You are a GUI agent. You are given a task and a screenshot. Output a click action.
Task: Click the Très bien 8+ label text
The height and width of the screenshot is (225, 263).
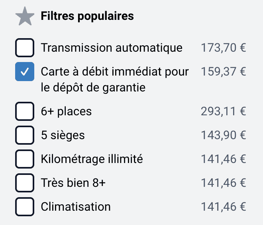73,183
